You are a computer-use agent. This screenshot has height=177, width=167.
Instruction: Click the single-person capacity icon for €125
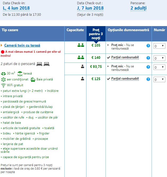pyautogui.click(x=83, y=78)
